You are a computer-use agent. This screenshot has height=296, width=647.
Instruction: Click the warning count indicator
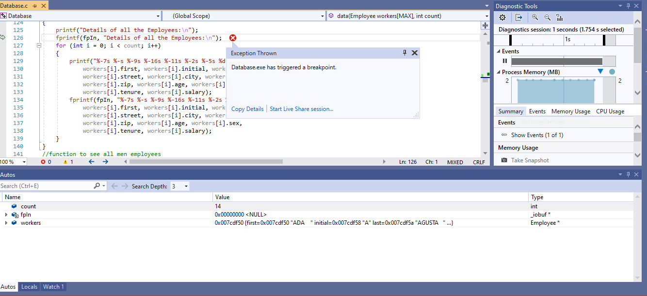click(x=68, y=162)
